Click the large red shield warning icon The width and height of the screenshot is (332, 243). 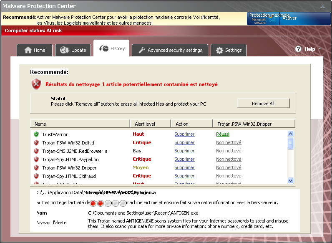(x=36, y=84)
